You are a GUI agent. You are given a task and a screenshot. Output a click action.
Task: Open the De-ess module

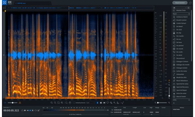[177, 39]
